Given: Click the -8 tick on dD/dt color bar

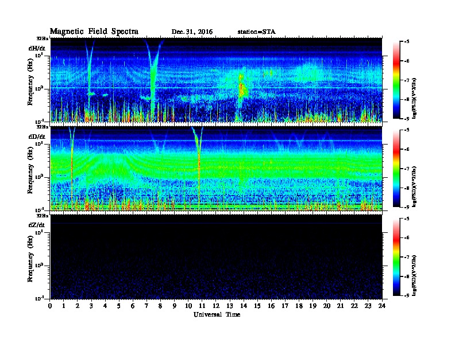Looking at the screenshot, I should point(407,188).
